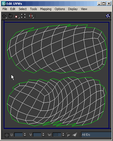Open the Display menu
Screen dimensions: 113x141
tap(73, 9)
